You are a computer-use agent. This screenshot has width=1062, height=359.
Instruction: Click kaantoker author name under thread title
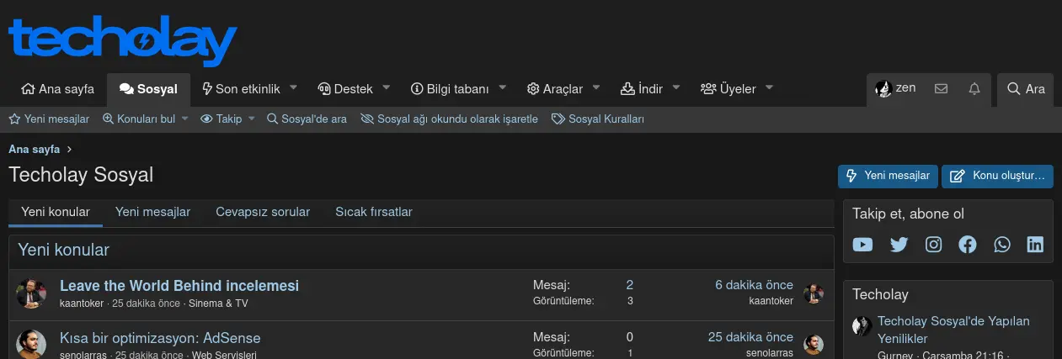(83, 303)
